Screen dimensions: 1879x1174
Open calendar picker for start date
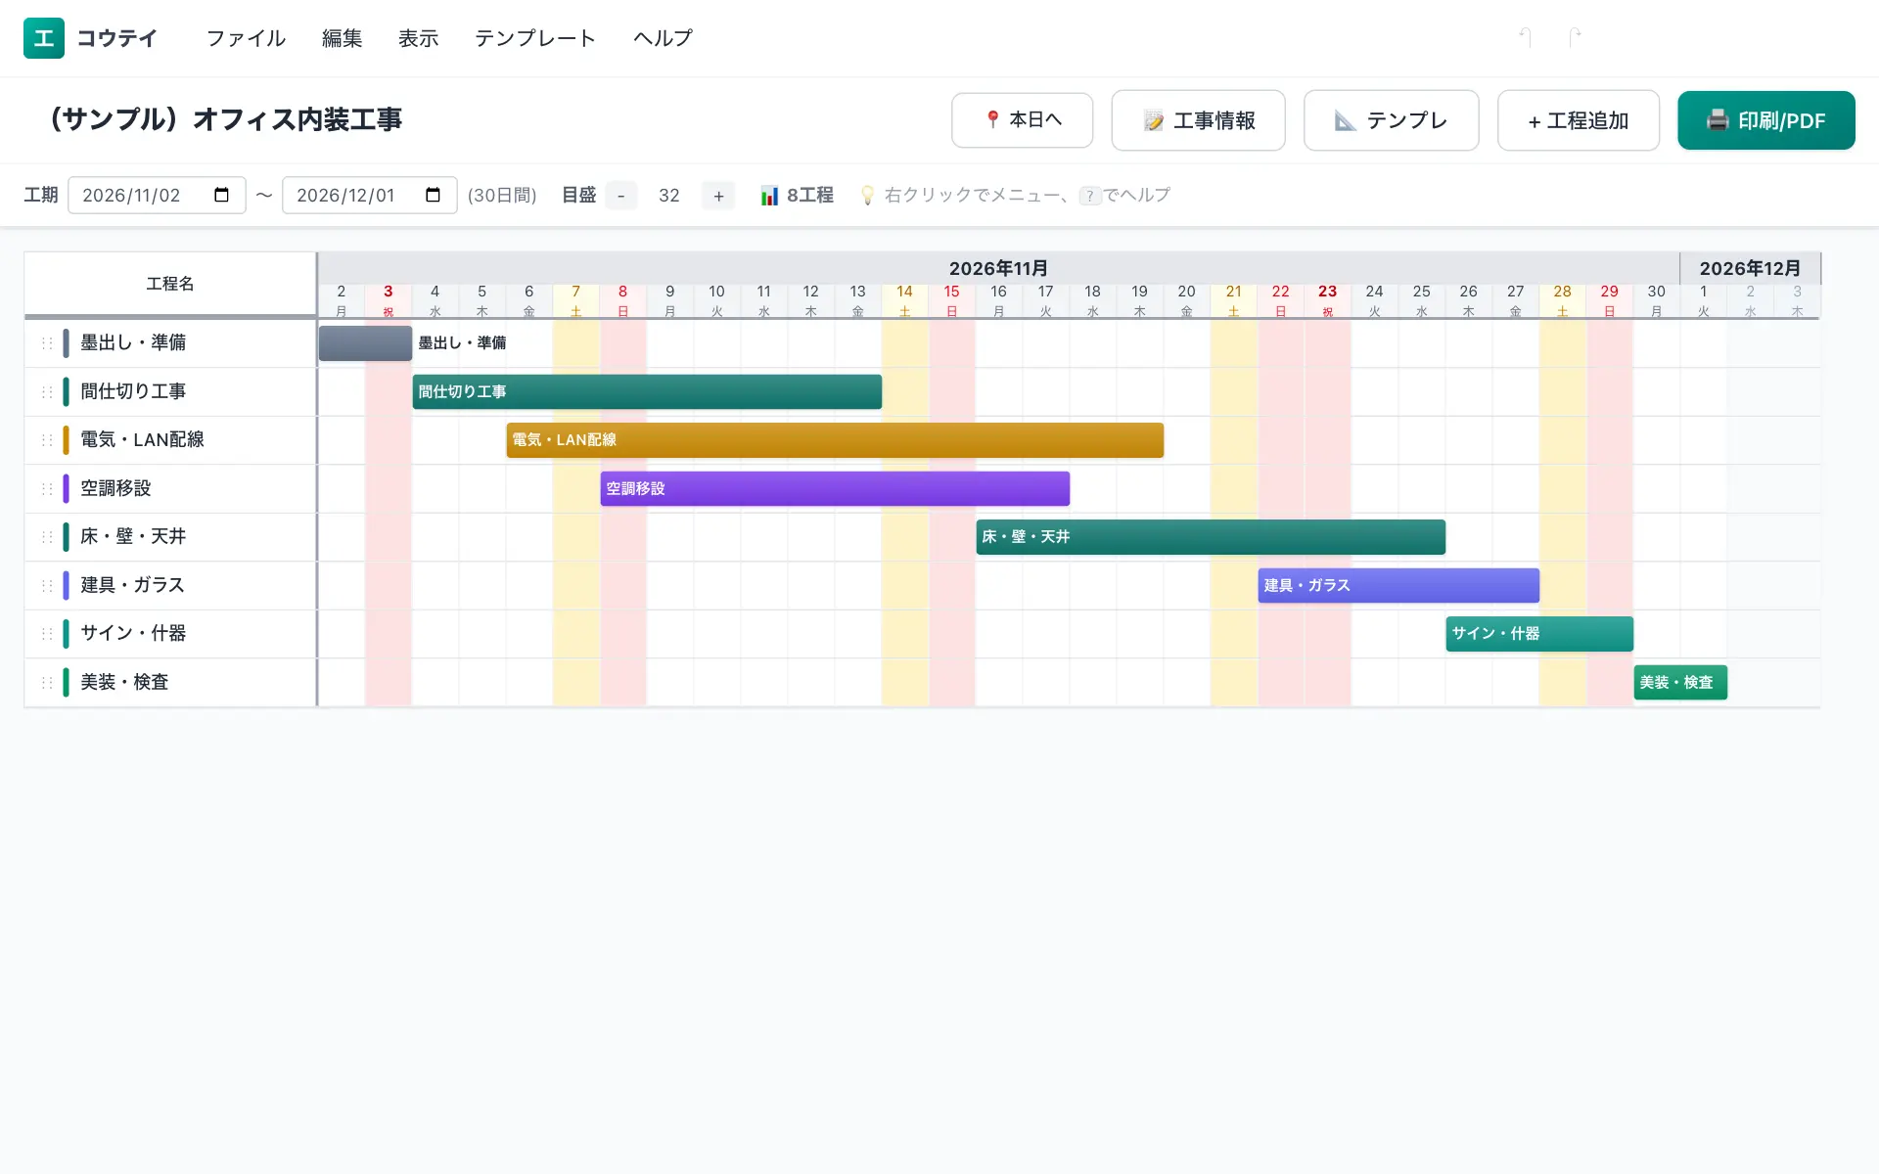tap(222, 195)
